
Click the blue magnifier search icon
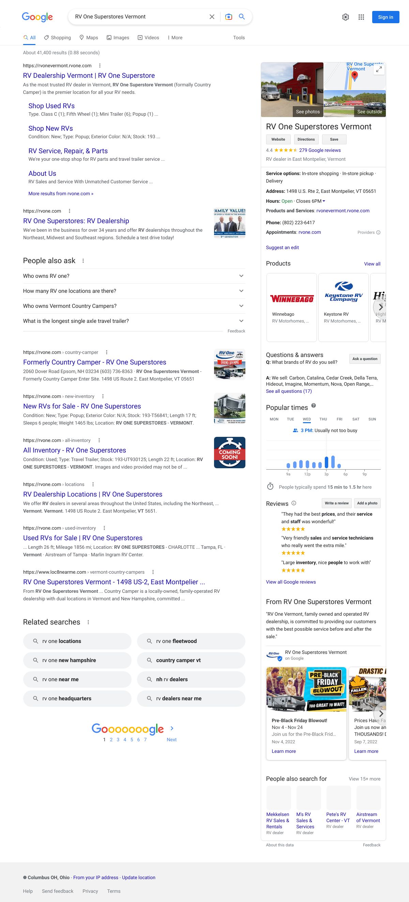coord(242,17)
